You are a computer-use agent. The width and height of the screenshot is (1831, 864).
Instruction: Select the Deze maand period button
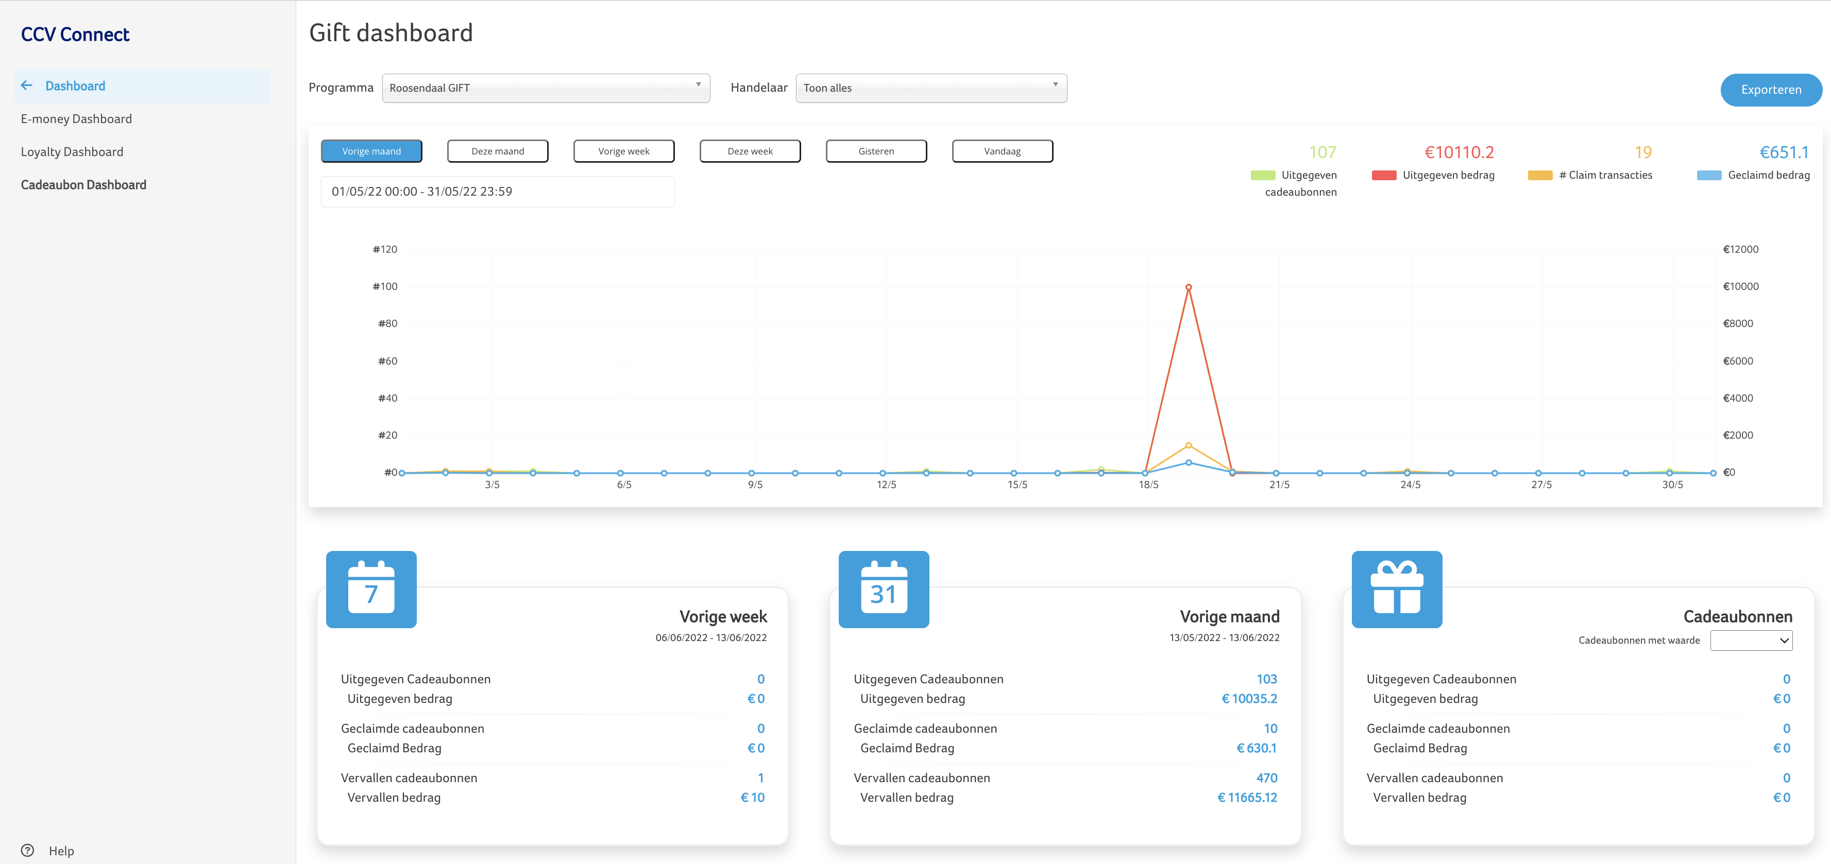pos(498,151)
